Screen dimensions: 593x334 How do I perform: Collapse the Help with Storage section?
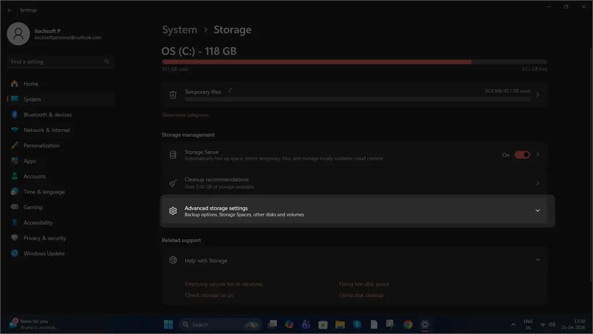537,260
